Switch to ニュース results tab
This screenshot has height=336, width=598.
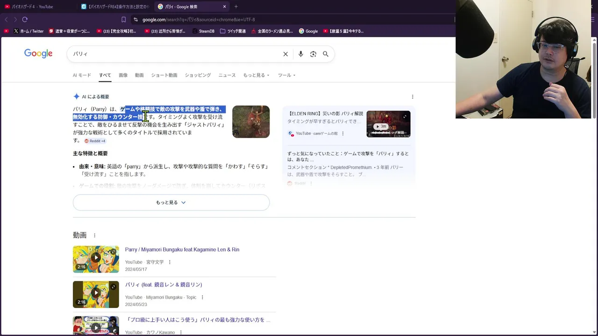point(227,75)
